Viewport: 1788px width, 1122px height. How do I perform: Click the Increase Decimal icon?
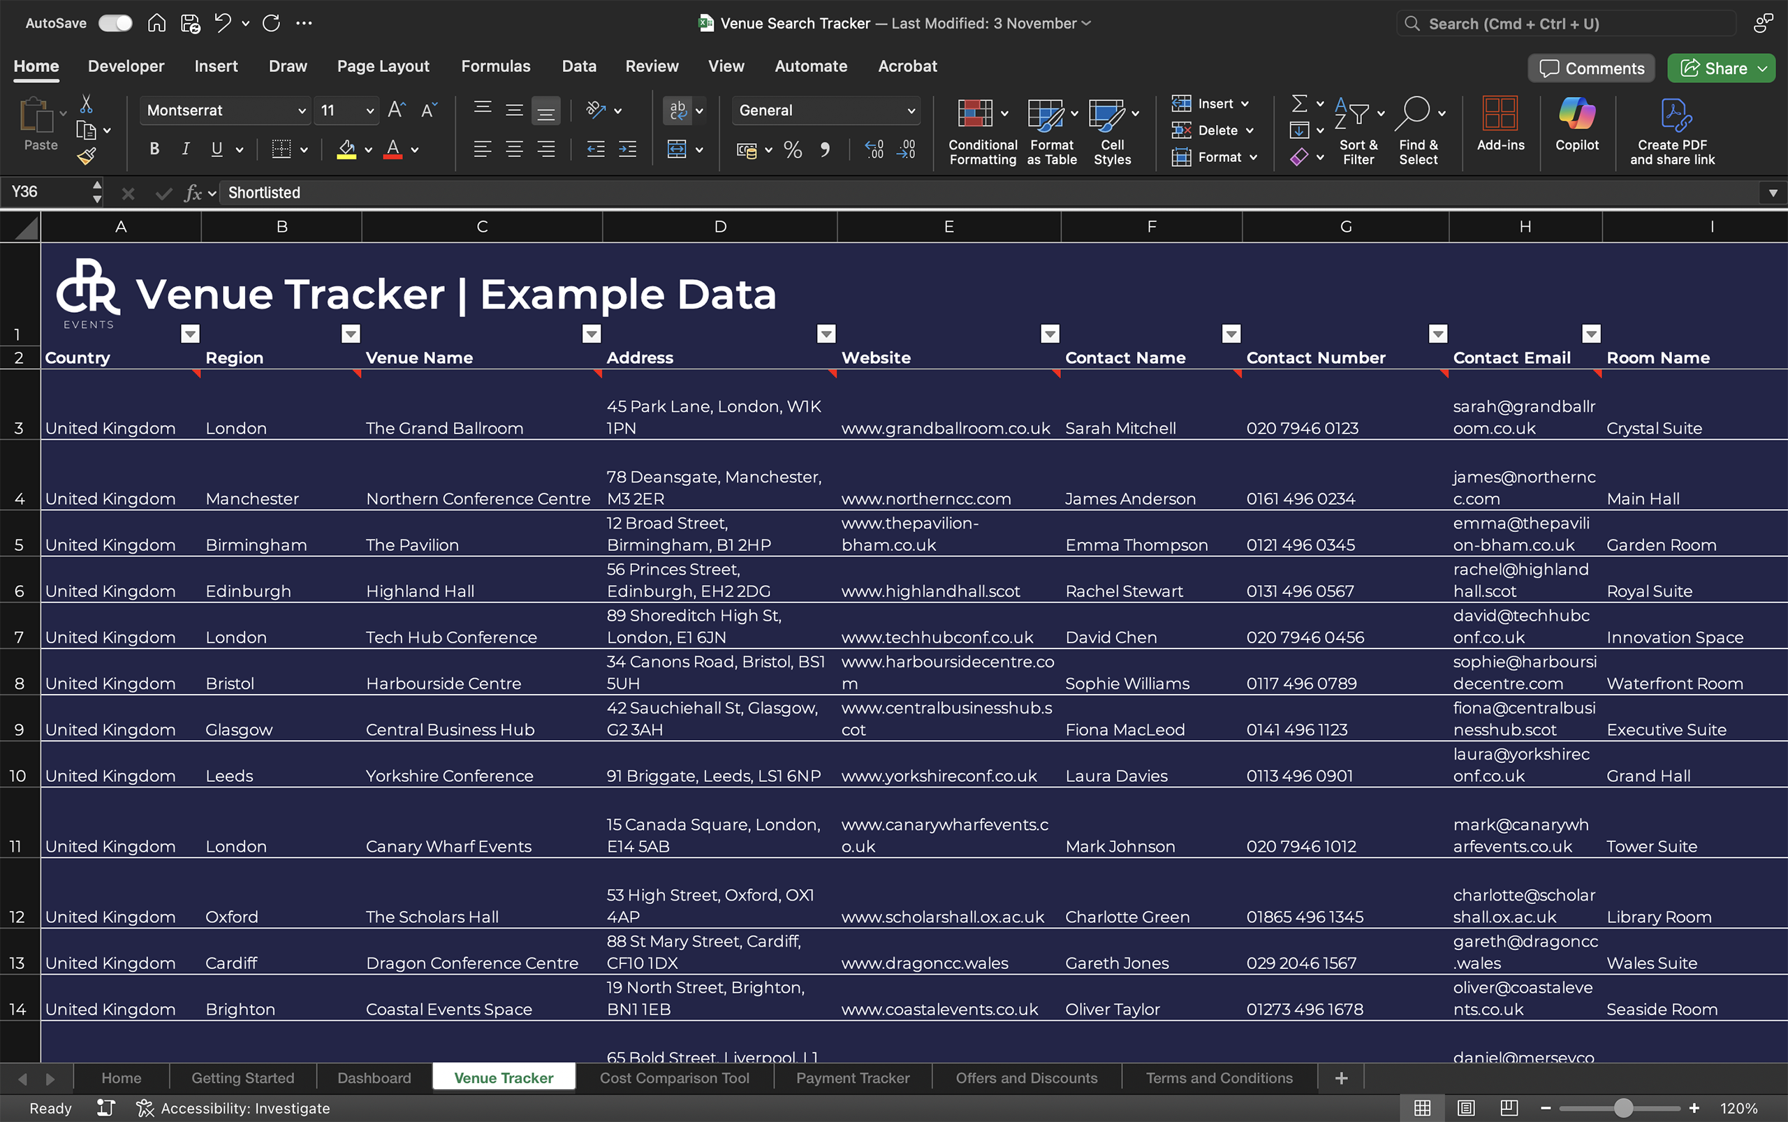874,150
